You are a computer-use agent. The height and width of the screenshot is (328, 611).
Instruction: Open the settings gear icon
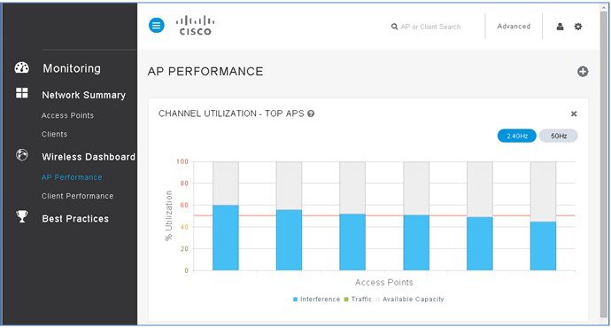point(578,27)
